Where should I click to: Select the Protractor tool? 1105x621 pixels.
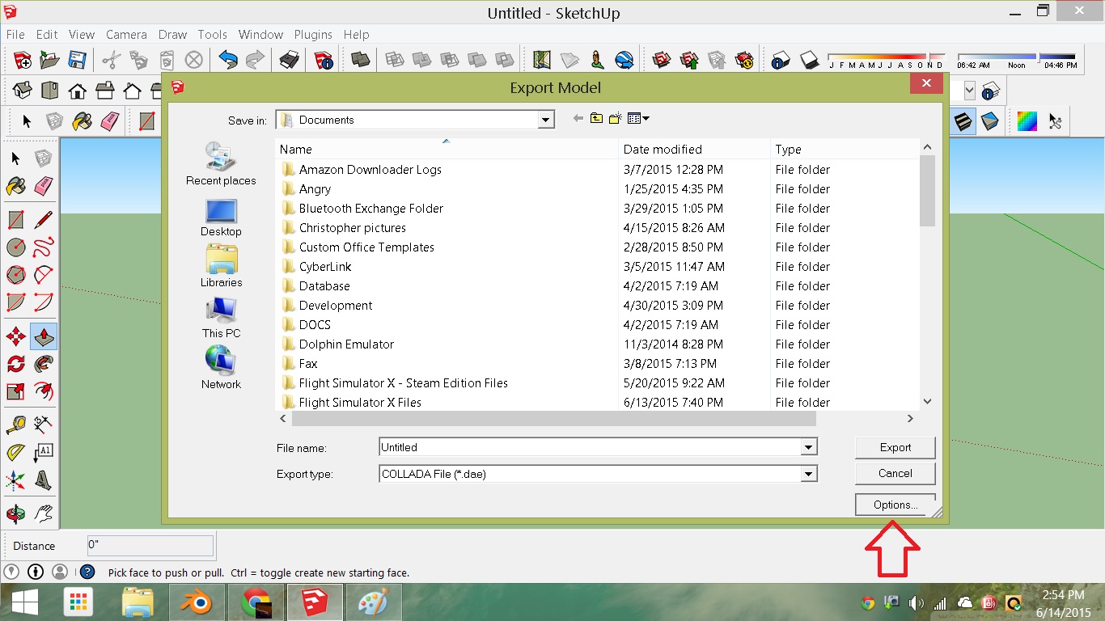coord(15,452)
